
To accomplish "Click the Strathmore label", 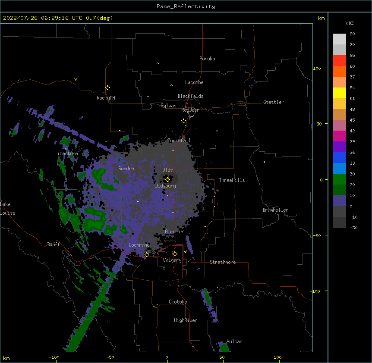I will tap(223, 262).
